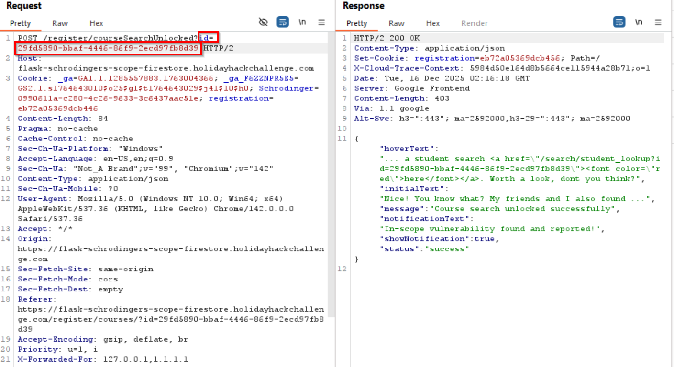This screenshot has width=674, height=367.
Task: Switch to the Raw tab in Request
Action: pos(60,23)
